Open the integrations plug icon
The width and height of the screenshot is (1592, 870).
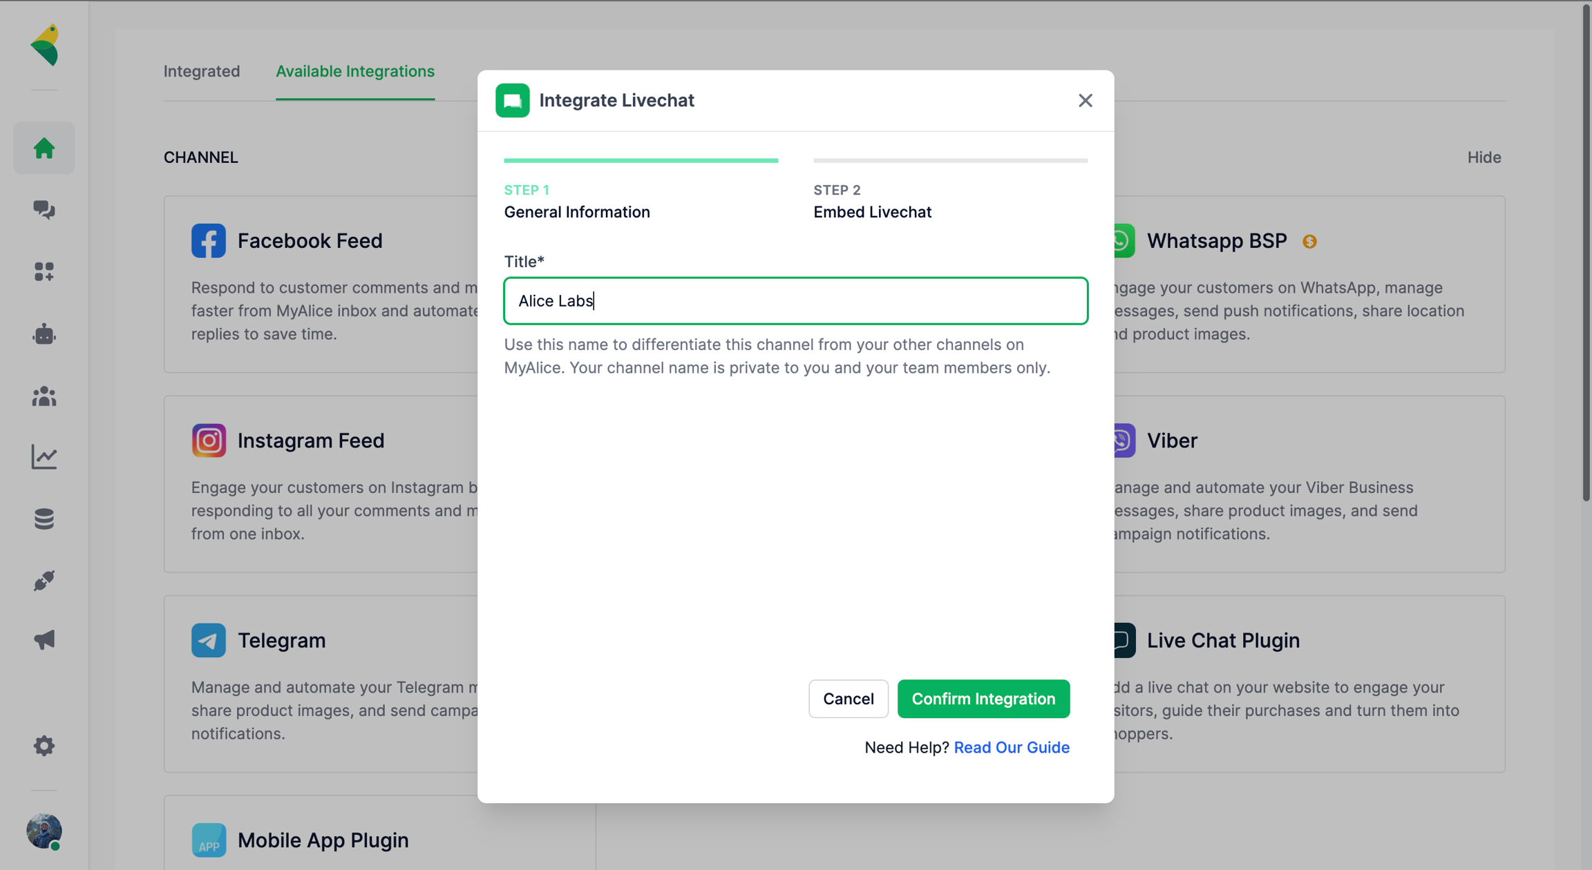tap(44, 580)
